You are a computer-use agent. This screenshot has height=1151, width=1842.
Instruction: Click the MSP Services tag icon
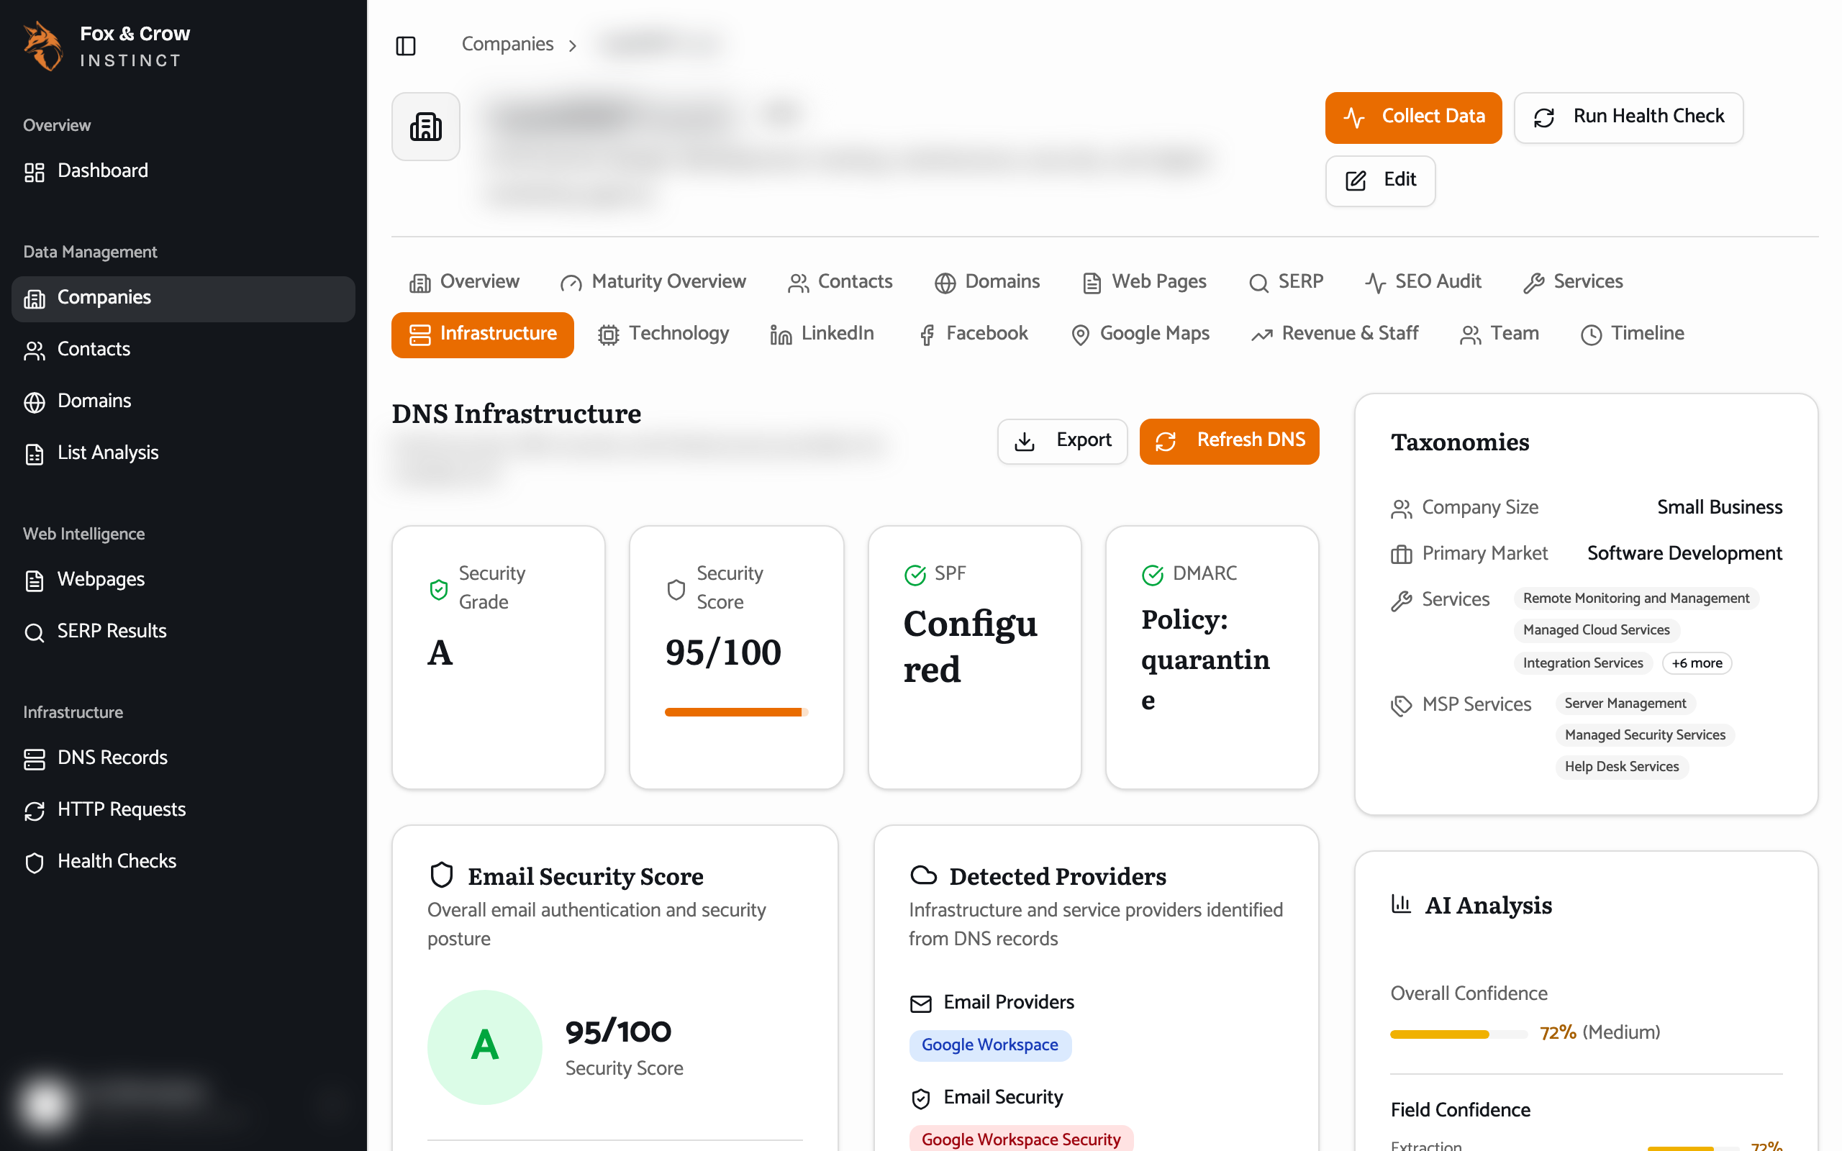(1402, 706)
